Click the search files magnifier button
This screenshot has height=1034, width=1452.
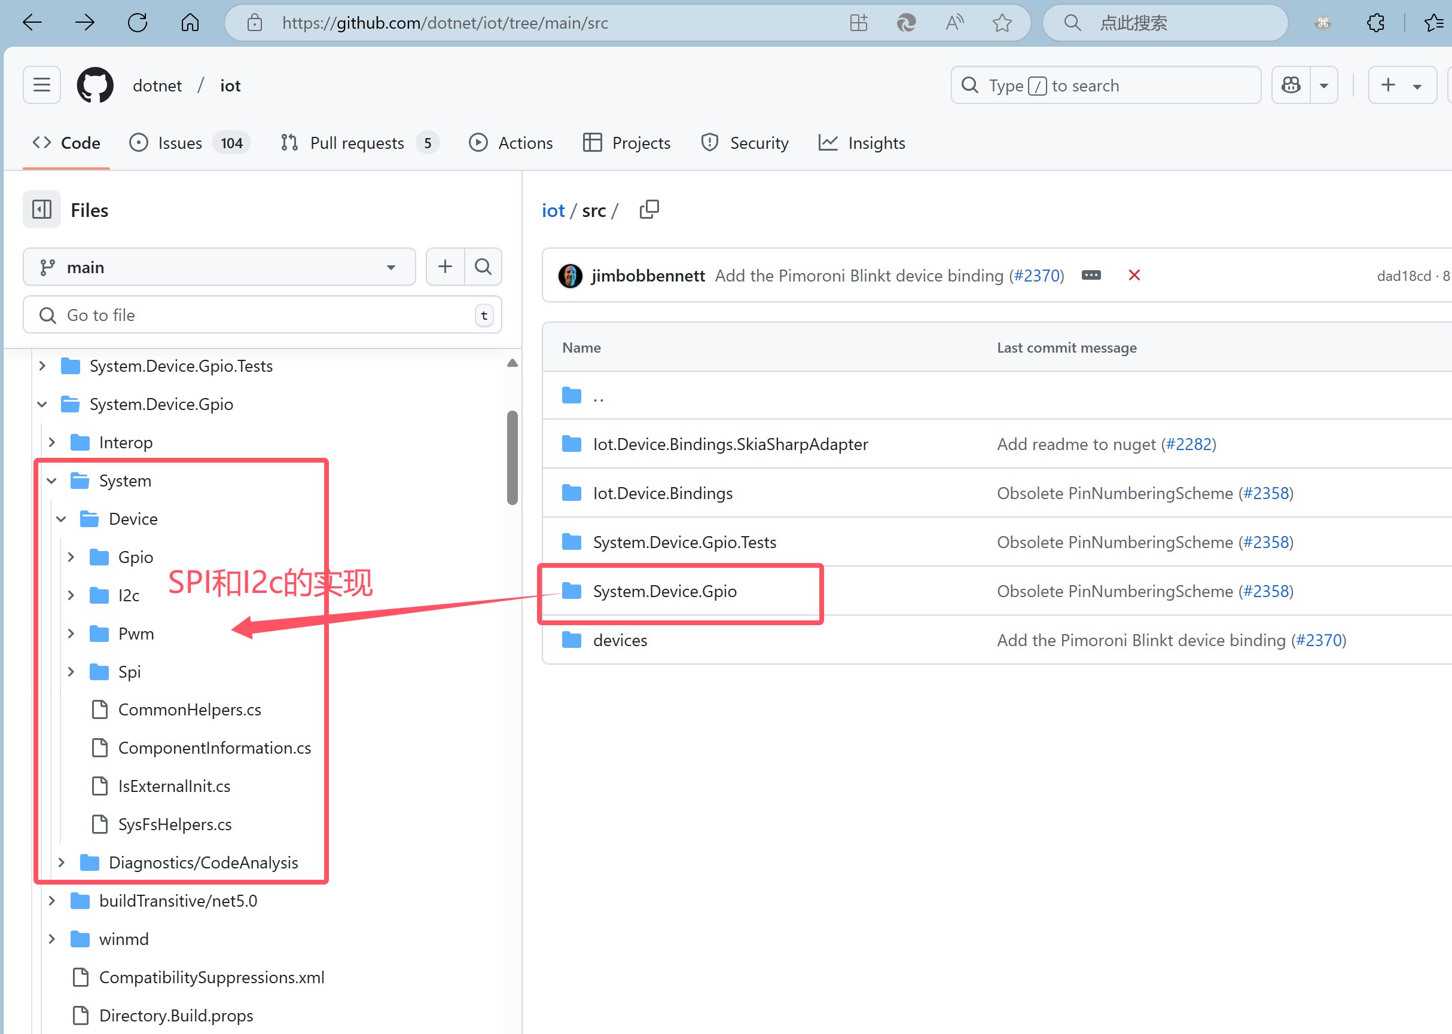point(483,267)
